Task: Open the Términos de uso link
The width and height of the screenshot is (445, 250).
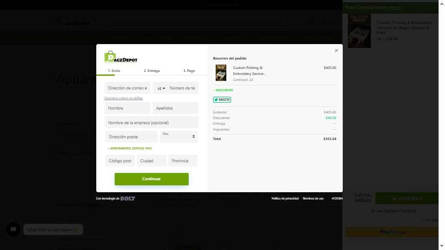Action: [x=313, y=198]
